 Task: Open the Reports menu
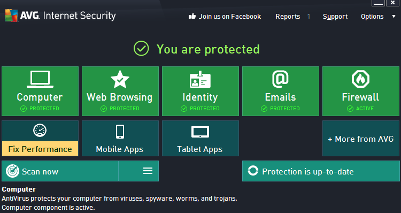pyautogui.click(x=288, y=17)
